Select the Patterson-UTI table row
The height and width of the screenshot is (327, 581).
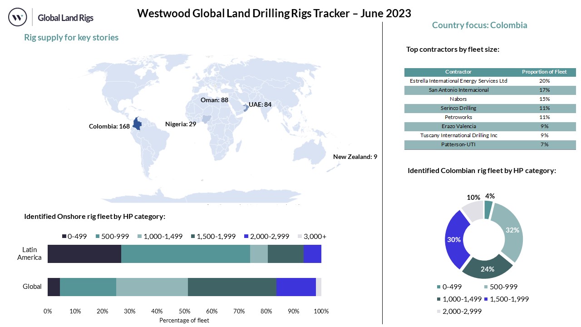pyautogui.click(x=458, y=144)
